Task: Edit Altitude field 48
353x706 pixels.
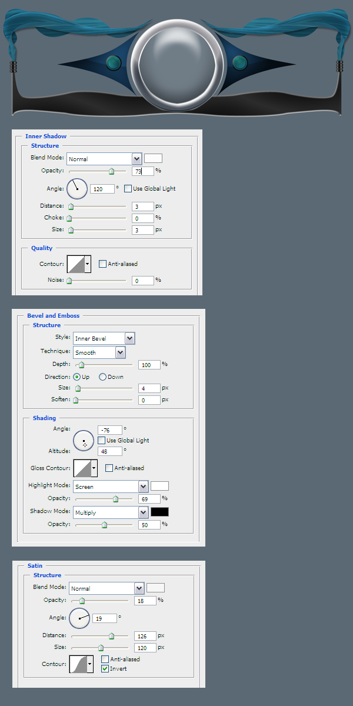Action: [110, 451]
